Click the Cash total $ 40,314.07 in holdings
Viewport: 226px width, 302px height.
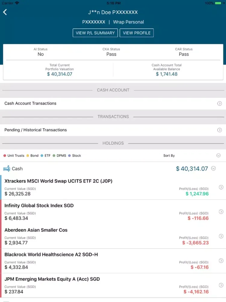click(x=192, y=169)
